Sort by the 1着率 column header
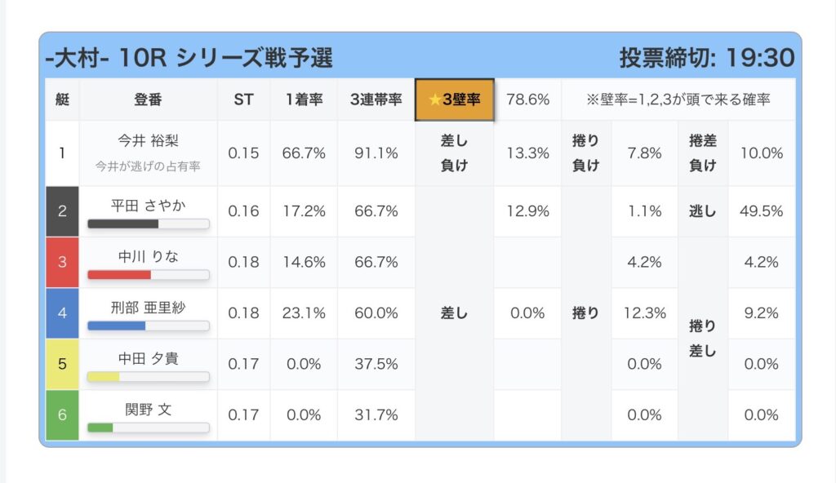The height and width of the screenshot is (483, 836). tap(304, 100)
